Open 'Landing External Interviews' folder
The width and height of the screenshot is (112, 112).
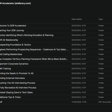(x=56, y=78)
